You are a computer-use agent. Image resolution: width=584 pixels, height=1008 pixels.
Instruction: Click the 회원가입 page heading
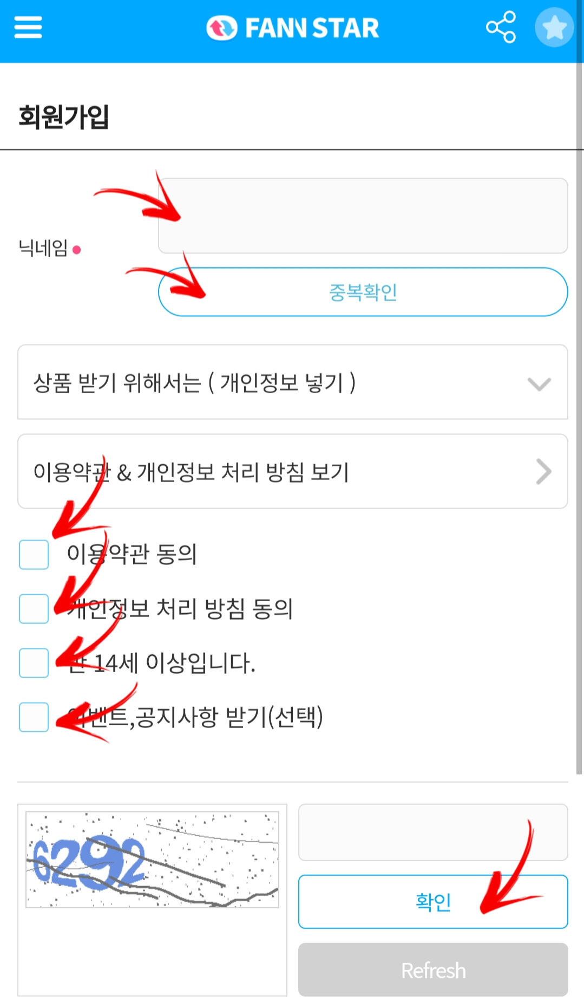point(63,116)
